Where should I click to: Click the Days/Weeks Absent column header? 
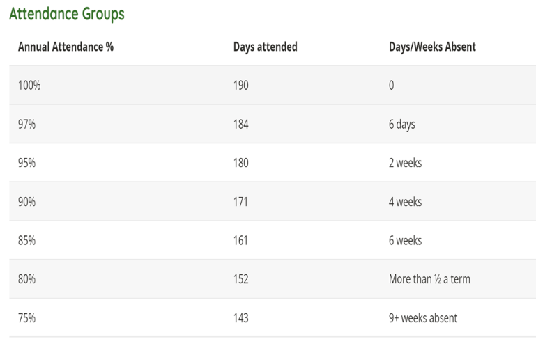coord(432,47)
